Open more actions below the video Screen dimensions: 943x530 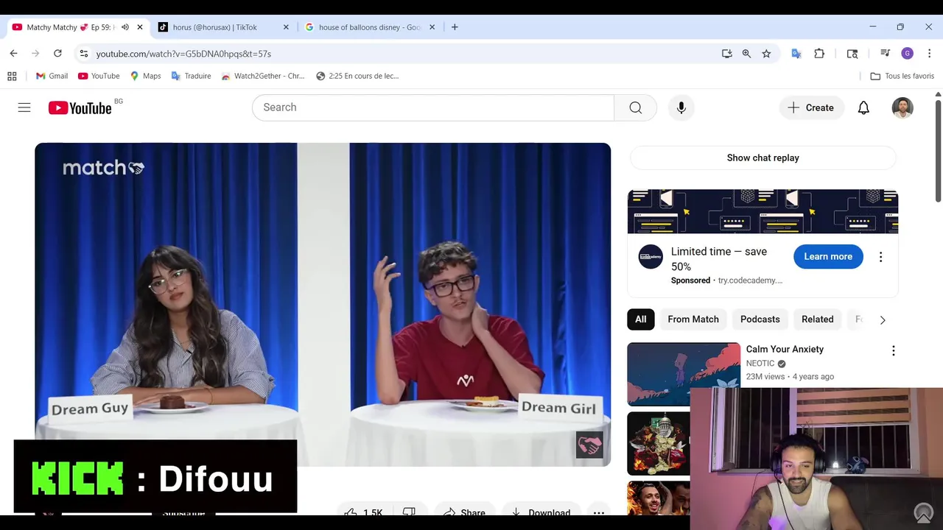(x=599, y=512)
